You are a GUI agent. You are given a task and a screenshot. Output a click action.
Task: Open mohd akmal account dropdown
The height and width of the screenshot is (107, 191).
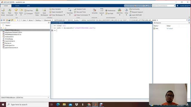[x=185, y=6]
